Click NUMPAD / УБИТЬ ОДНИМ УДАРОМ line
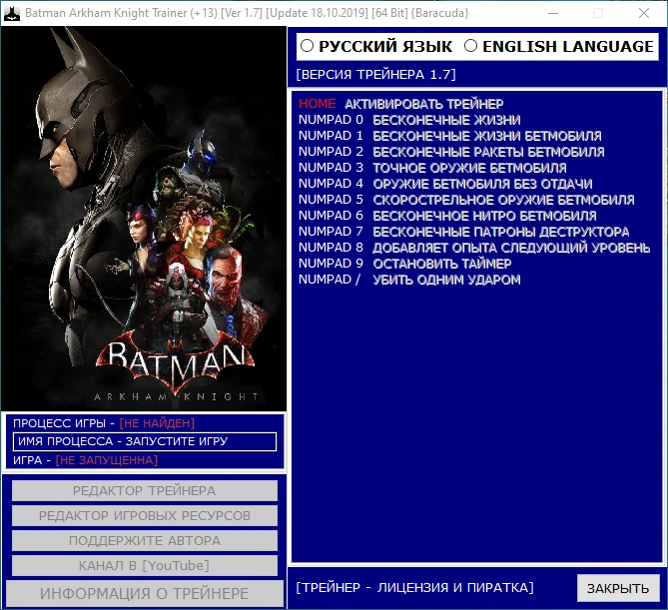 coord(409,280)
